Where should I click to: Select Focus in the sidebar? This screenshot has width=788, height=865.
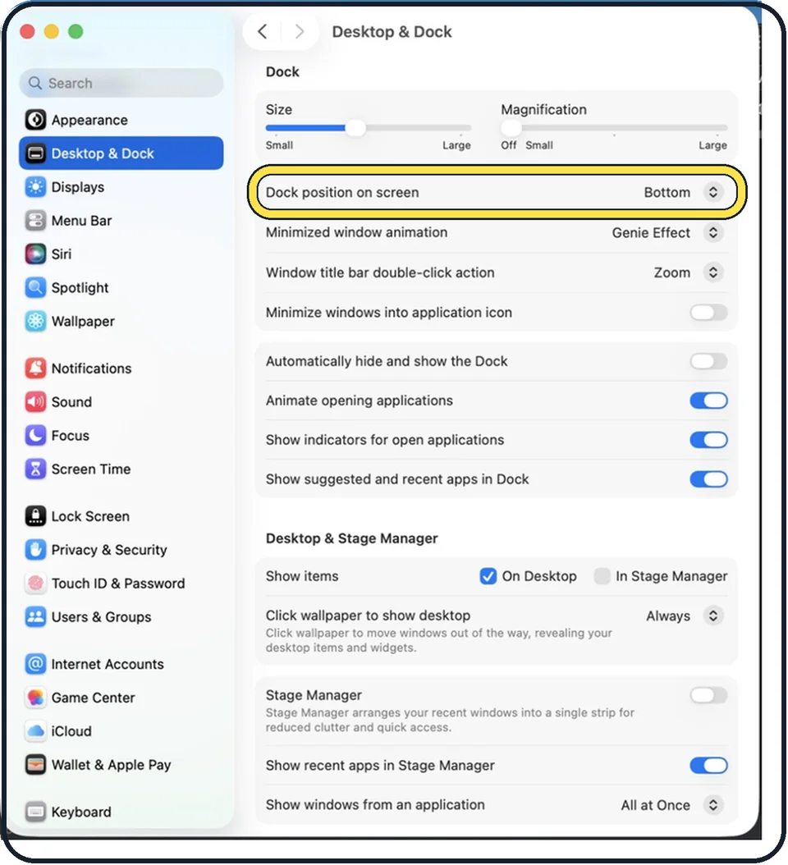[121, 435]
